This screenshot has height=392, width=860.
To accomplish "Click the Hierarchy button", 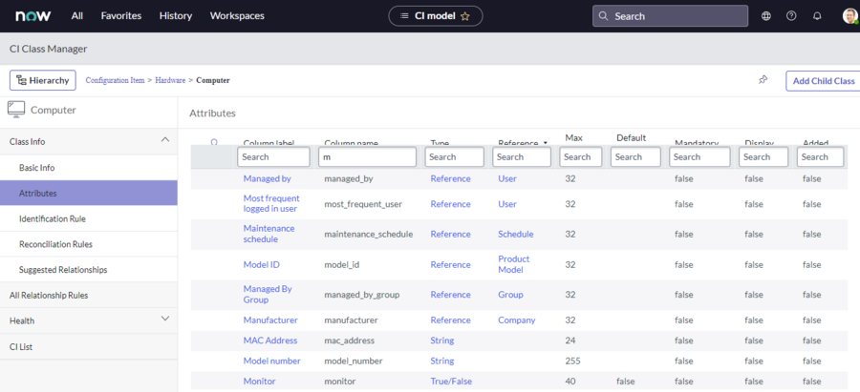I will [43, 80].
